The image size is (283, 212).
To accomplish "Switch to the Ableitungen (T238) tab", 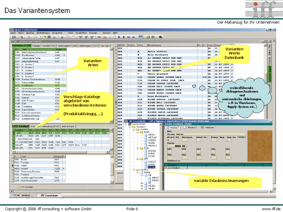I will click(x=68, y=46).
